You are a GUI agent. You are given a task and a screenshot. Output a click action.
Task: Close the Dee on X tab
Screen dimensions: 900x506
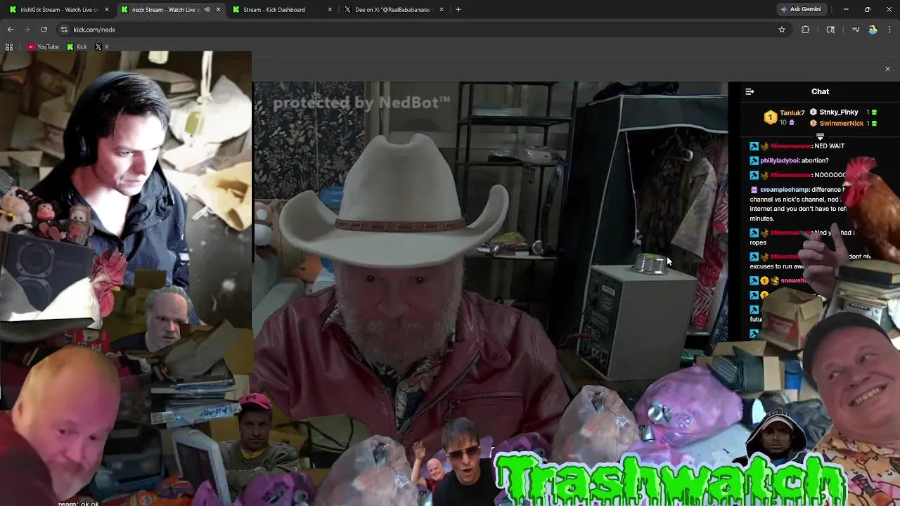tap(442, 10)
